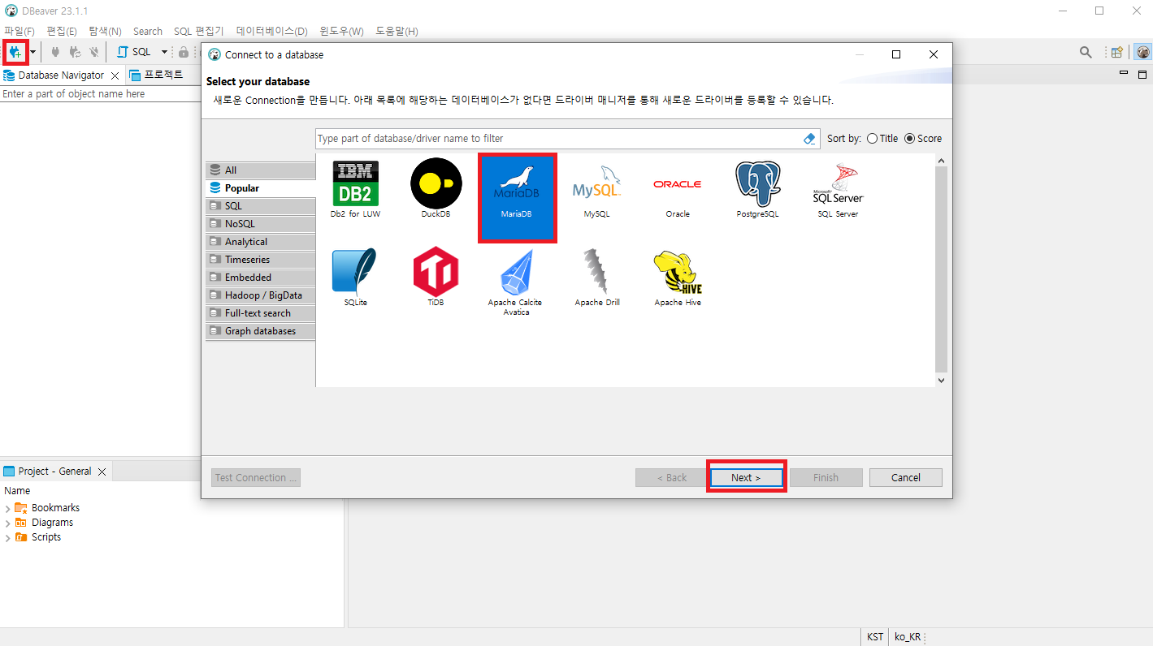Show the Analytical database category
Screen dimensions: 1153x646
(x=260, y=242)
